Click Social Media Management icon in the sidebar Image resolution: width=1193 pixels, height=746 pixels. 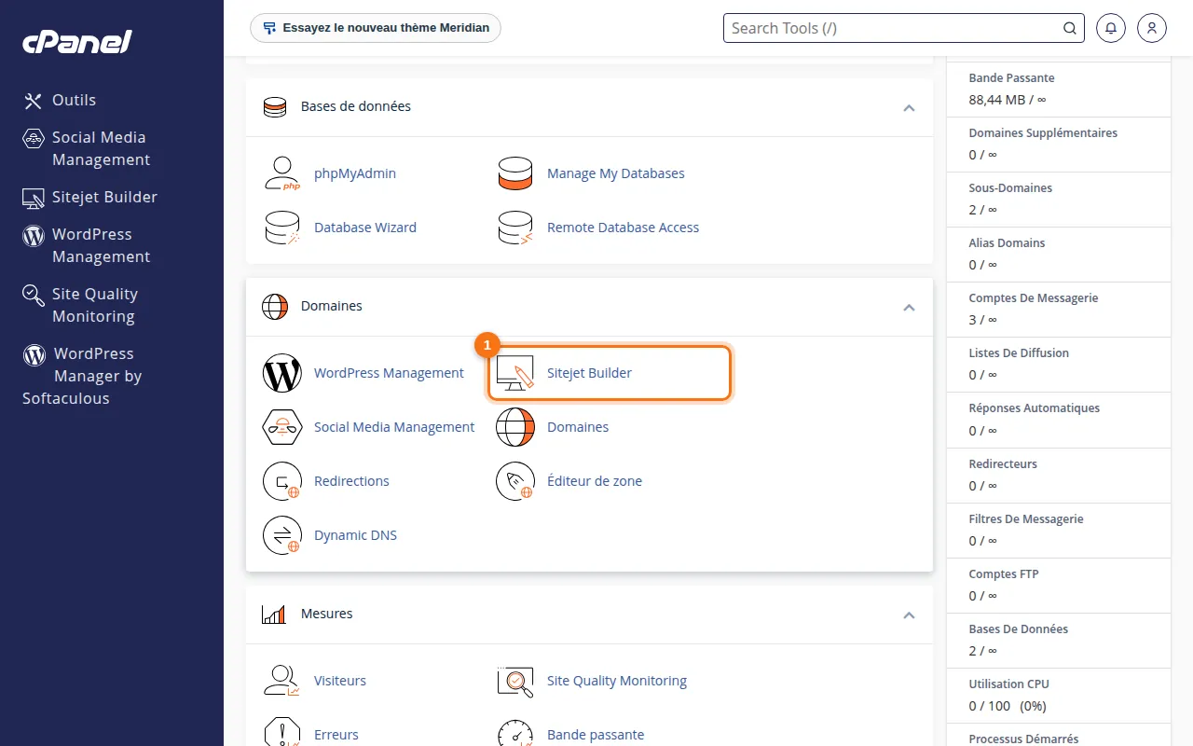point(34,139)
